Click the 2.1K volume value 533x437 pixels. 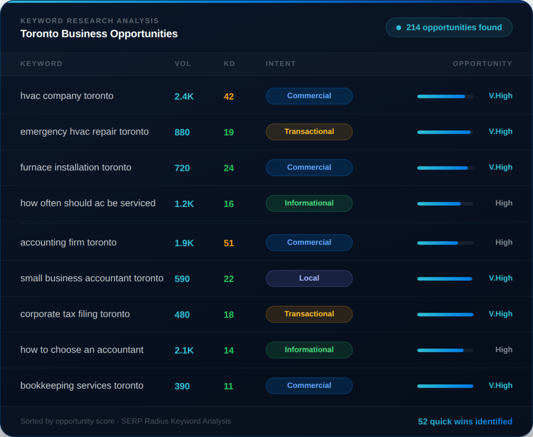[x=184, y=351]
